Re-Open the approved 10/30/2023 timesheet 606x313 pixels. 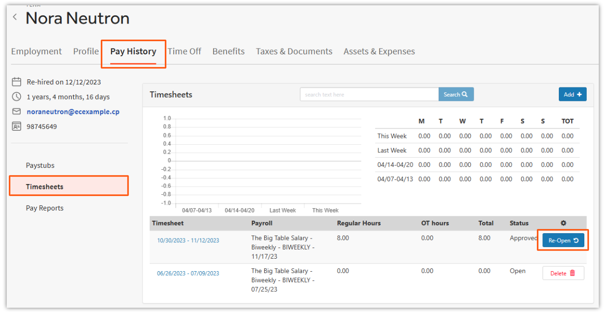click(x=563, y=240)
